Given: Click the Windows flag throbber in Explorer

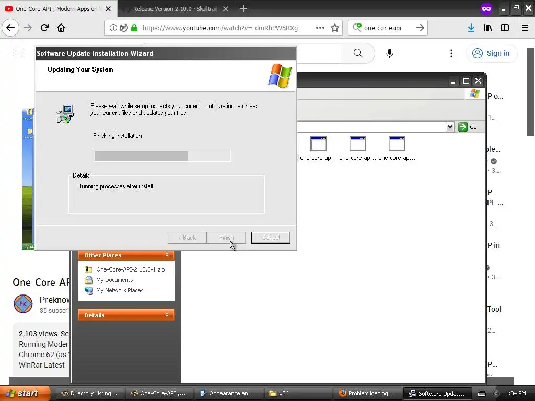Looking at the screenshot, I should [474, 93].
